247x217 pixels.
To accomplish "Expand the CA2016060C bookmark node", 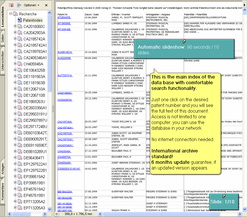I will [x=15, y=26].
